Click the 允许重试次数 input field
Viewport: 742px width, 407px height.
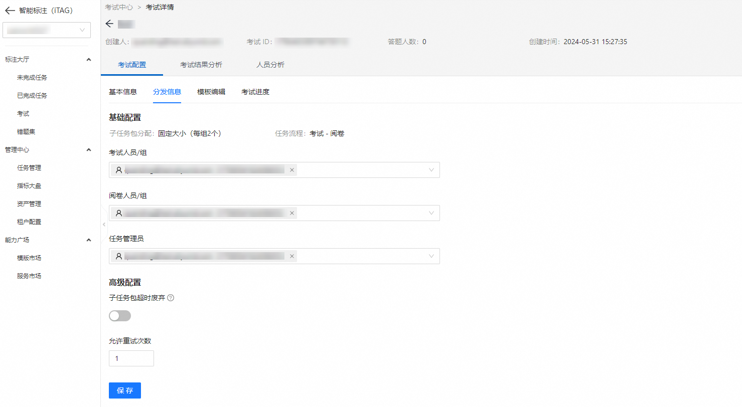tap(131, 358)
